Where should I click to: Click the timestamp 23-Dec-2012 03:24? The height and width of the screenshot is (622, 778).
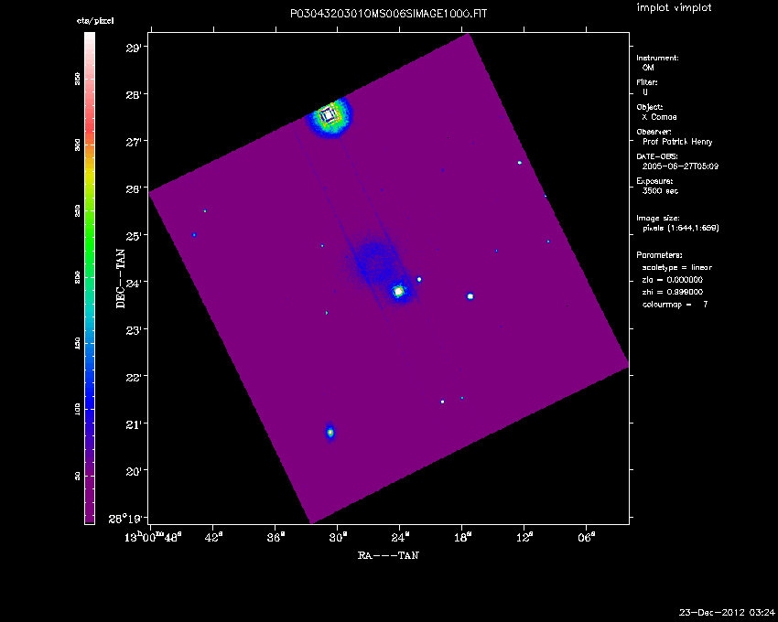(x=727, y=613)
